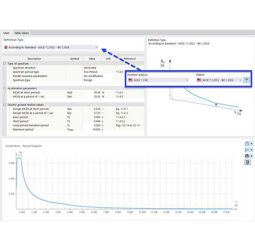Click the SDS value 0.333 cell
The width and height of the screenshot is (255, 251).
(92, 109)
